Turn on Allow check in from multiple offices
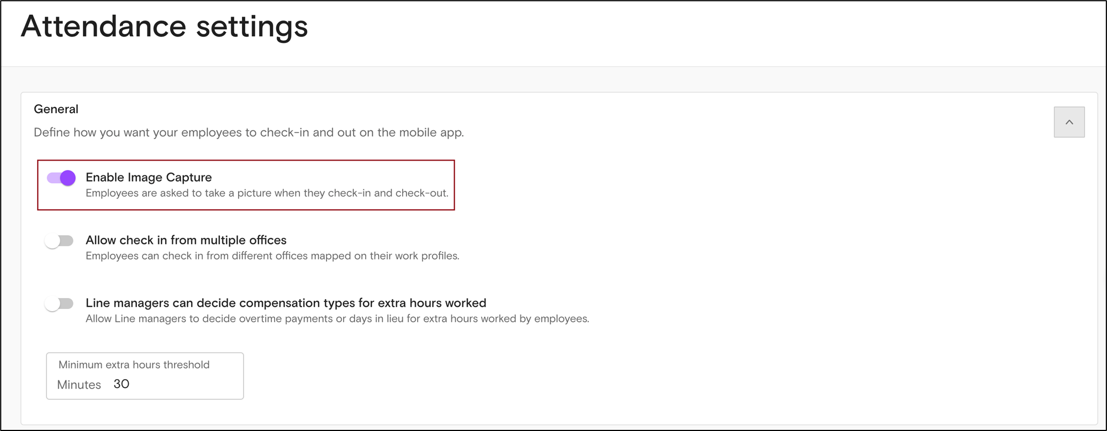This screenshot has height=431, width=1107. [59, 241]
